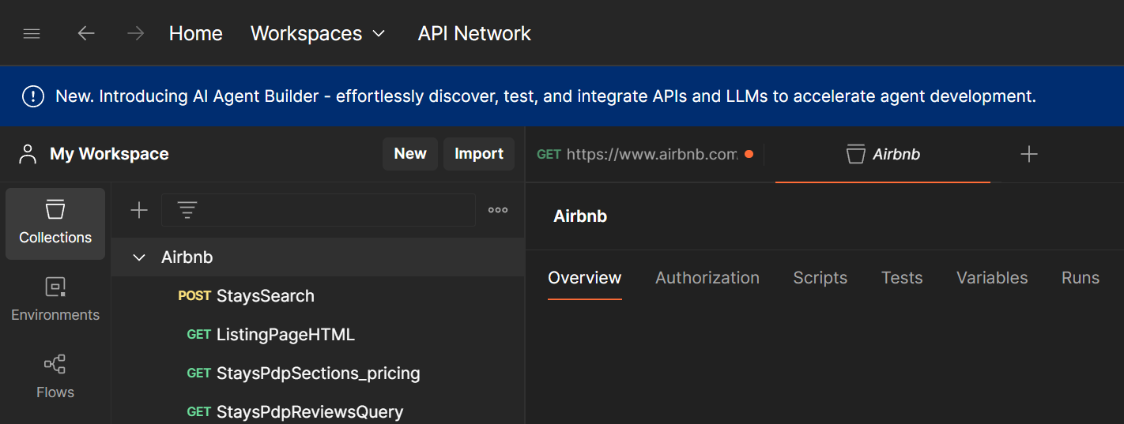Click the forward navigation arrow
The image size is (1124, 424).
(136, 34)
